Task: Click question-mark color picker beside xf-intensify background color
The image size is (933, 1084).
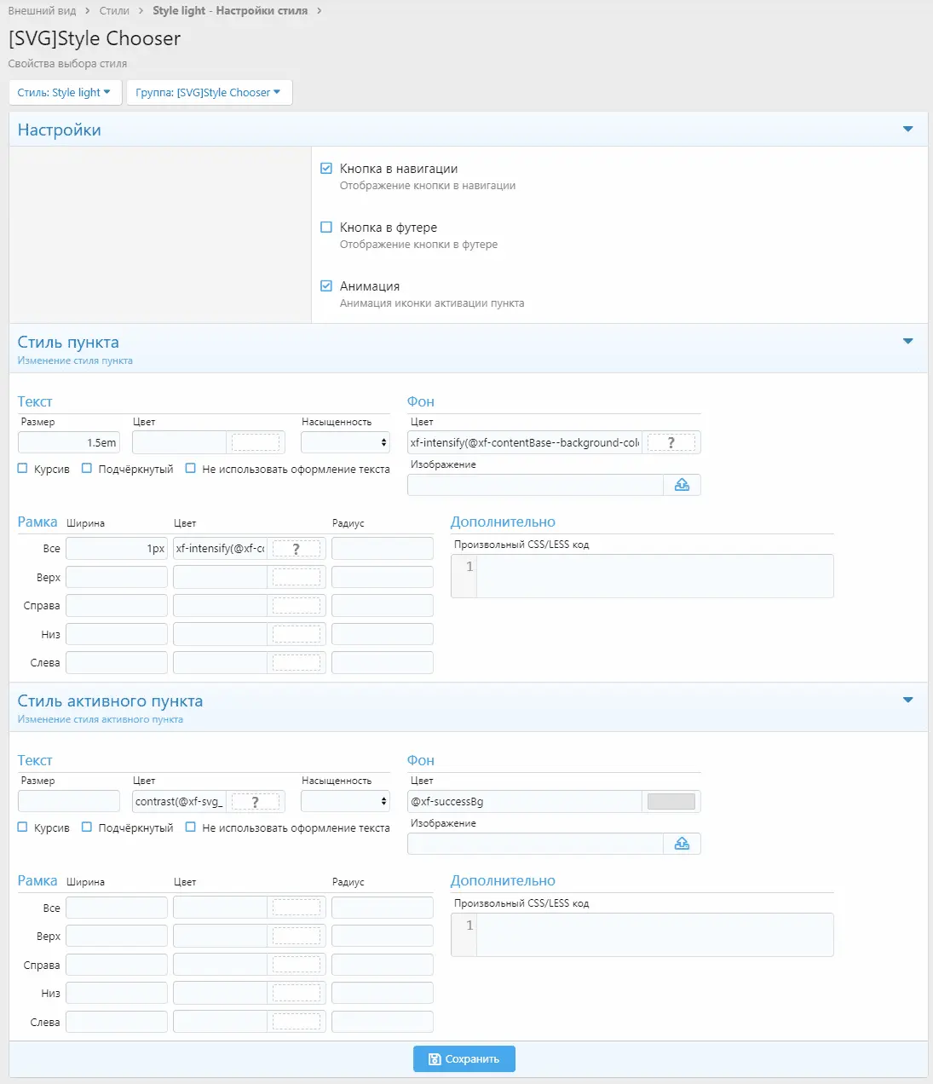Action: point(671,442)
